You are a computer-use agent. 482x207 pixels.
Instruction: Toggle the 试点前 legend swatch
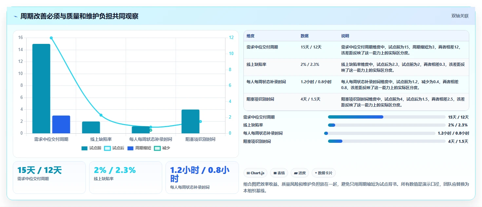click(85, 148)
